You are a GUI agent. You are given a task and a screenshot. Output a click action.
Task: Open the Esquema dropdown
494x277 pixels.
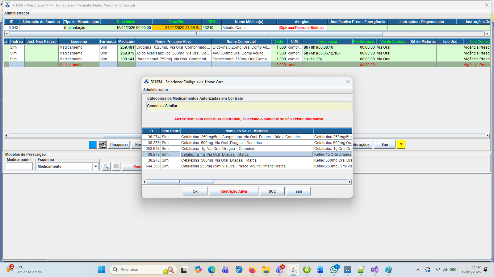(96, 167)
